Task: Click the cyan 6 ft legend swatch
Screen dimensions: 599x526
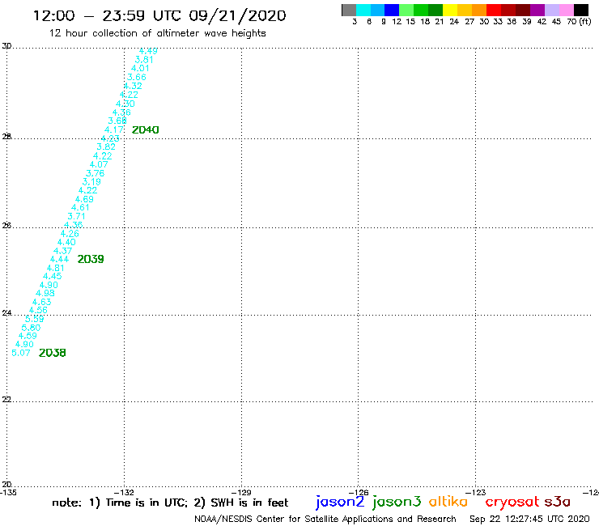Action: tap(363, 10)
